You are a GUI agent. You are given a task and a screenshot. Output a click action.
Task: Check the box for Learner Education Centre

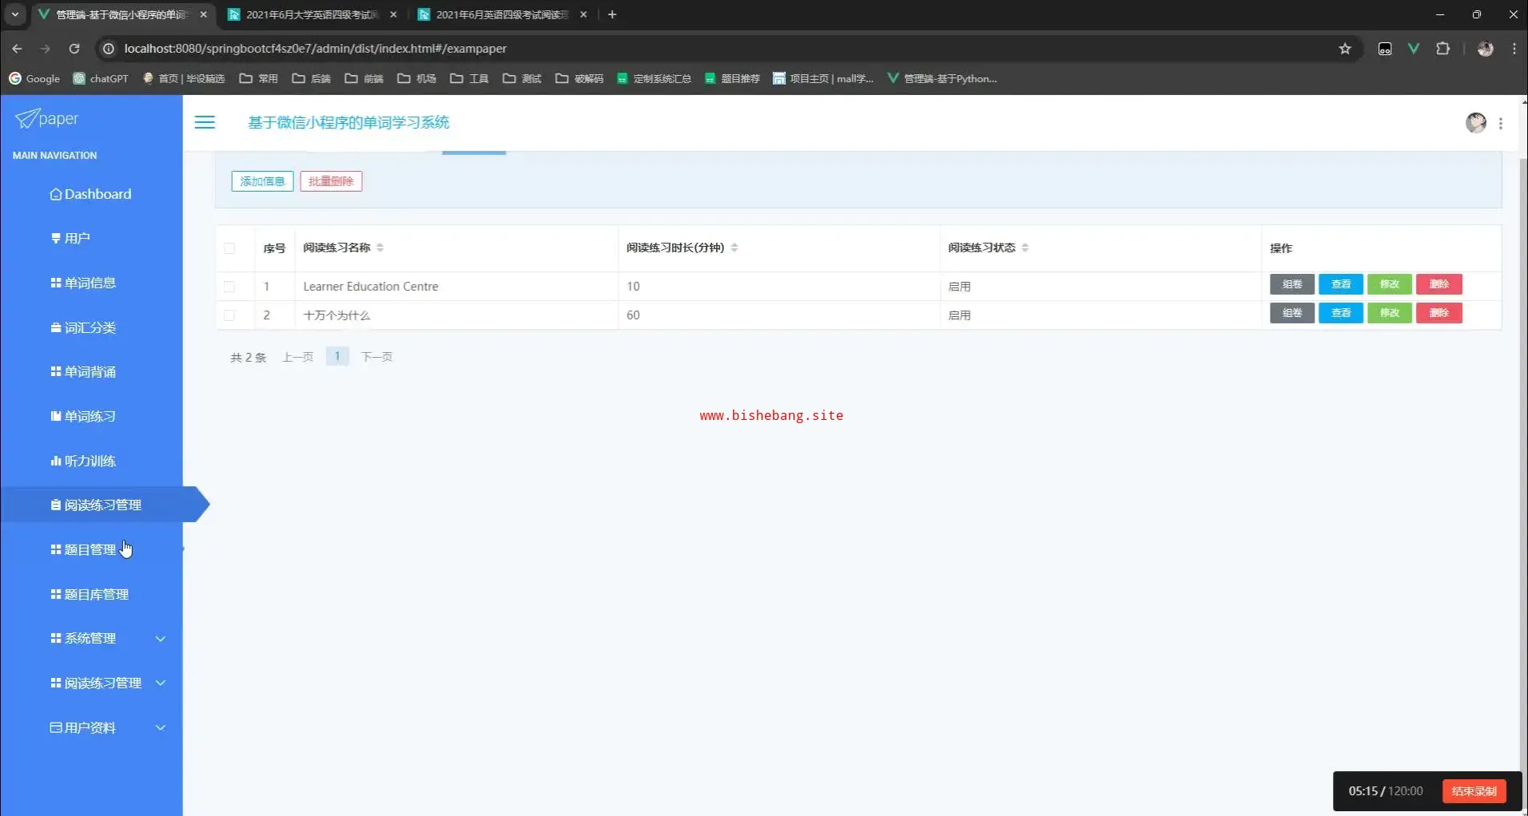click(229, 287)
